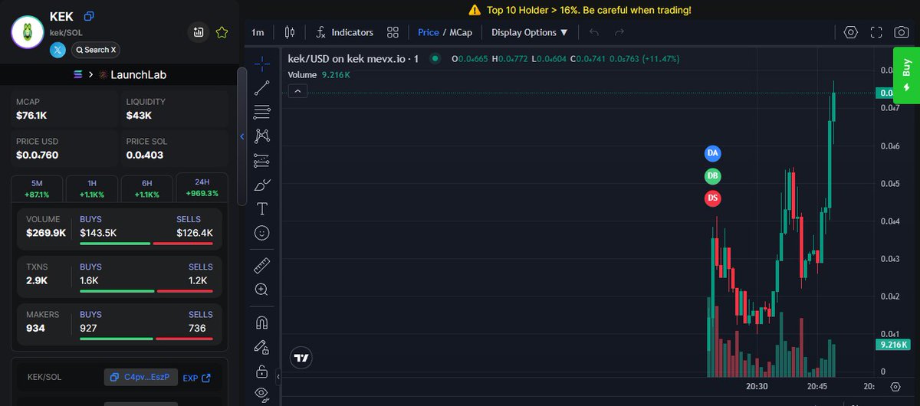
Task: Enter fullscreen chart mode
Action: (876, 32)
